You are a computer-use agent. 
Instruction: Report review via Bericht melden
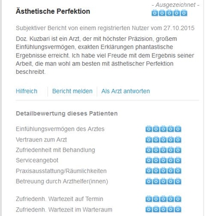72,91
